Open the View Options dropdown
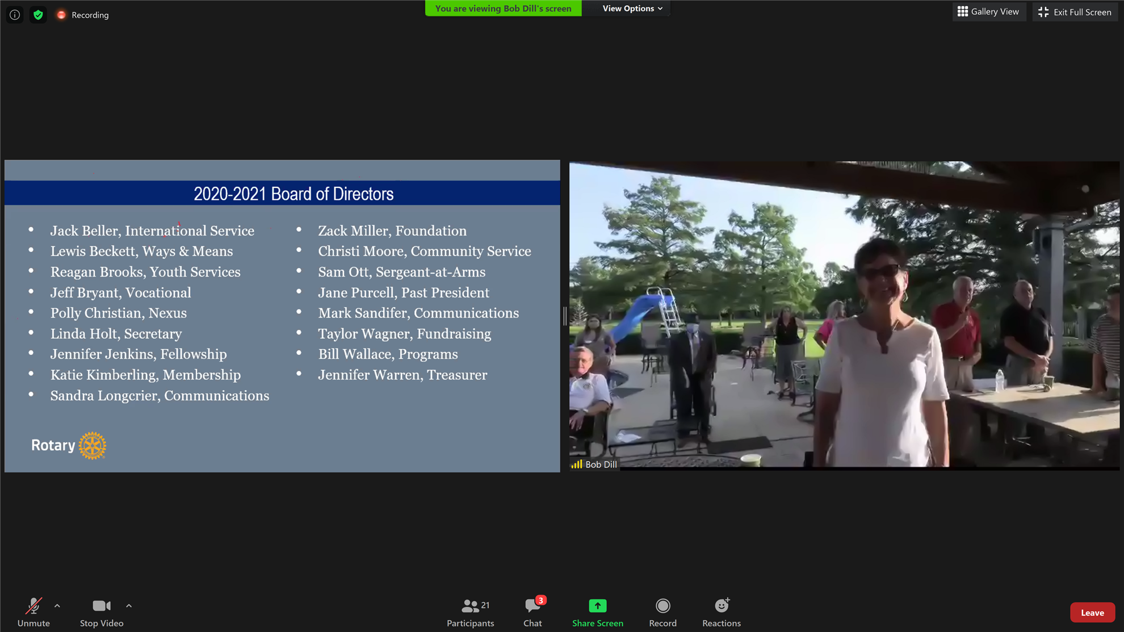 coord(632,9)
